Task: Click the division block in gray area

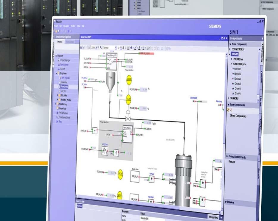Action: (x=116, y=153)
